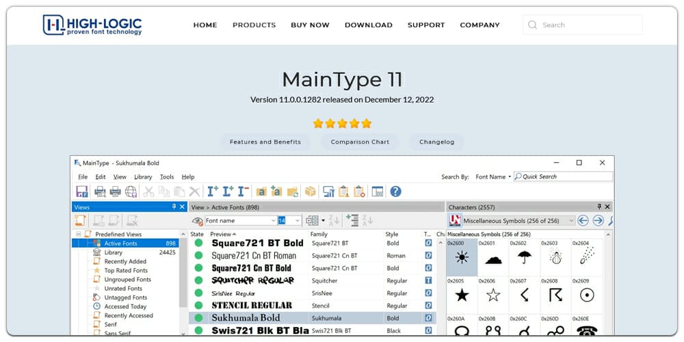
Task: Open the Font name preview dropdown
Action: (274, 221)
